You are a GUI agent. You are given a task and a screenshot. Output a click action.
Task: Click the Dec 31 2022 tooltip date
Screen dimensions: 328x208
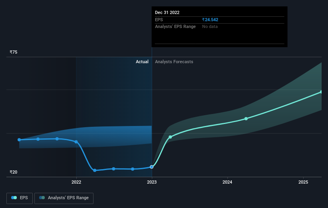[x=167, y=12]
